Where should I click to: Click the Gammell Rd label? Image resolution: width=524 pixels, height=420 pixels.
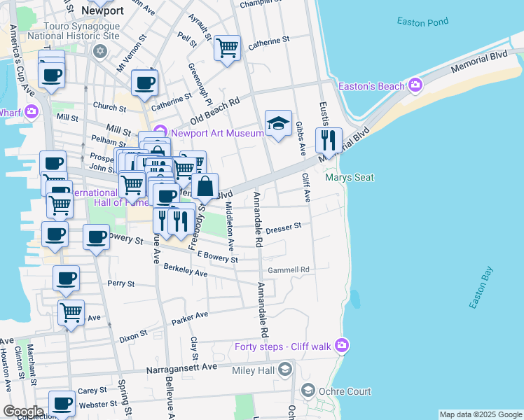pos(289,269)
